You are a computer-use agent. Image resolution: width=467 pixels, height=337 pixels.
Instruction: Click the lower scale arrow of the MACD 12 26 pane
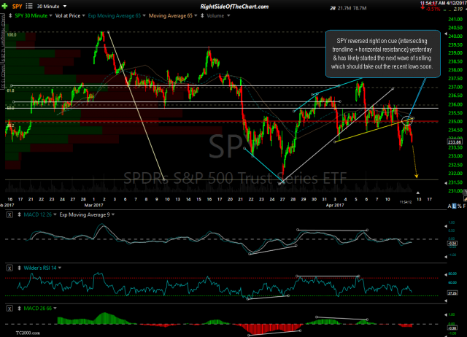(x=446, y=257)
